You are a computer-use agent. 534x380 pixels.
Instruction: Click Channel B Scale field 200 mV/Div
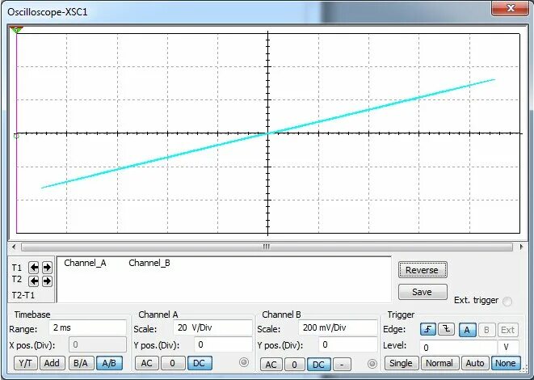click(x=338, y=328)
